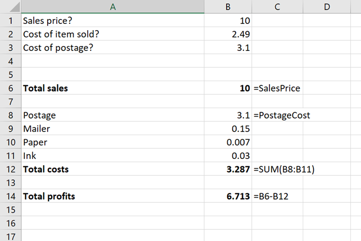Select row 5 header

tap(11, 75)
